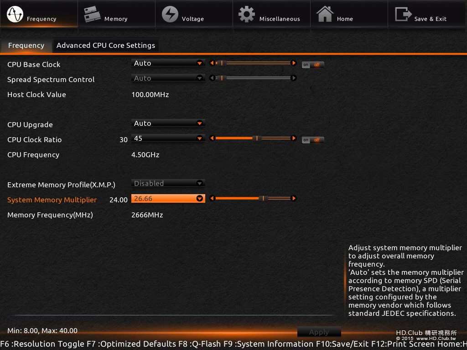Select the System Memory Multiplier label
The height and width of the screenshot is (350, 467).
[x=52, y=200]
